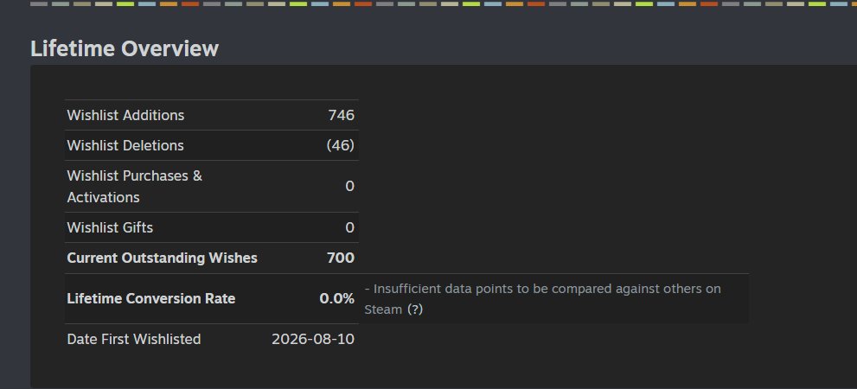Click the word Steam in the comparison note
Screen dimensions: 857x389
click(383, 309)
